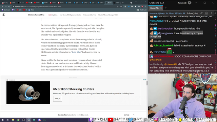The width and height of the screenshot is (217, 122).
Task: Open the yt bookmark
Action: [25, 10]
